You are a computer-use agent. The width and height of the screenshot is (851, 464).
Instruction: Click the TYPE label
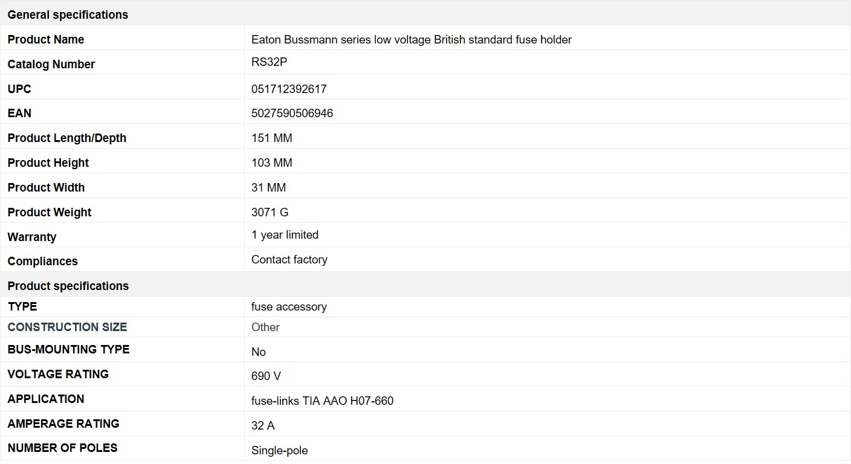22,306
